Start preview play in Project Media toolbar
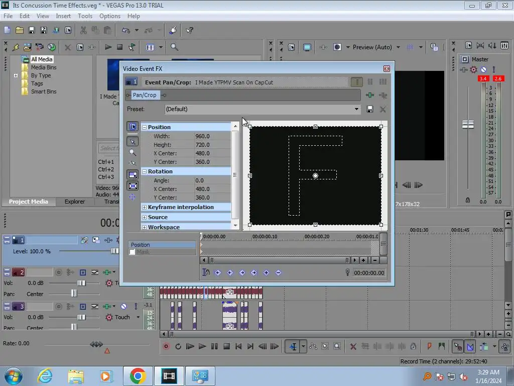Screen dimensions: 514x386 click(108, 47)
